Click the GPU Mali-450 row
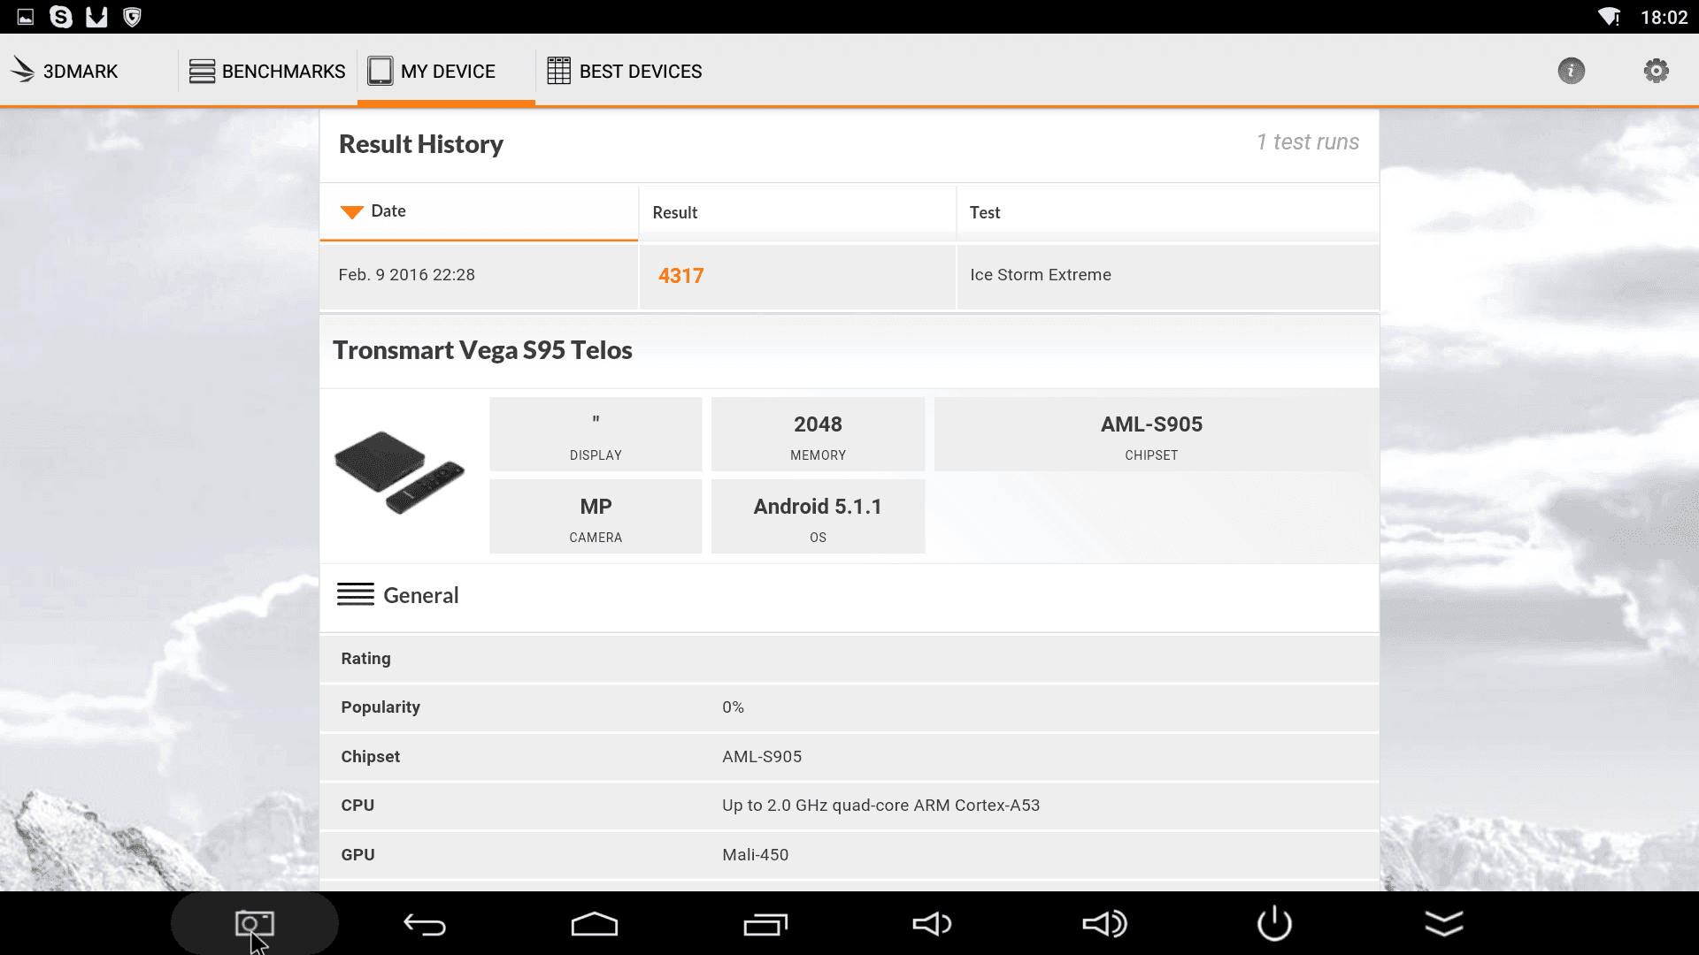 click(849, 855)
